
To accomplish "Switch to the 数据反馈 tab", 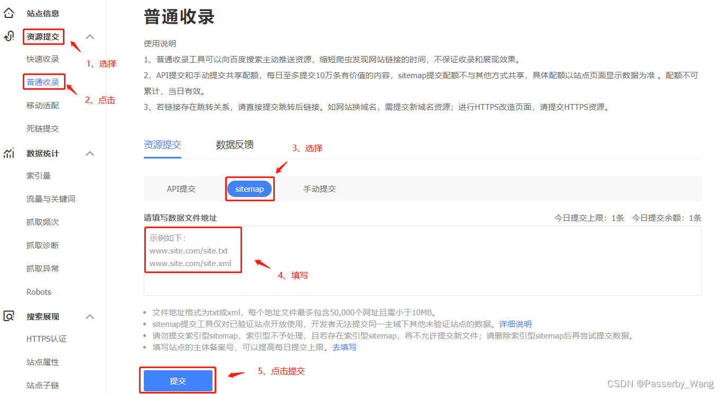I will click(x=234, y=144).
